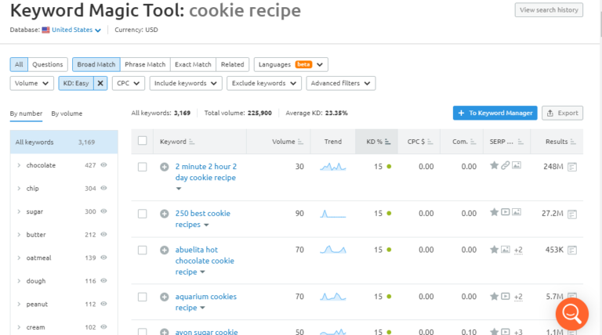Expand the chocolate keyword group
Image resolution: width=602 pixels, height=335 pixels.
(x=19, y=165)
